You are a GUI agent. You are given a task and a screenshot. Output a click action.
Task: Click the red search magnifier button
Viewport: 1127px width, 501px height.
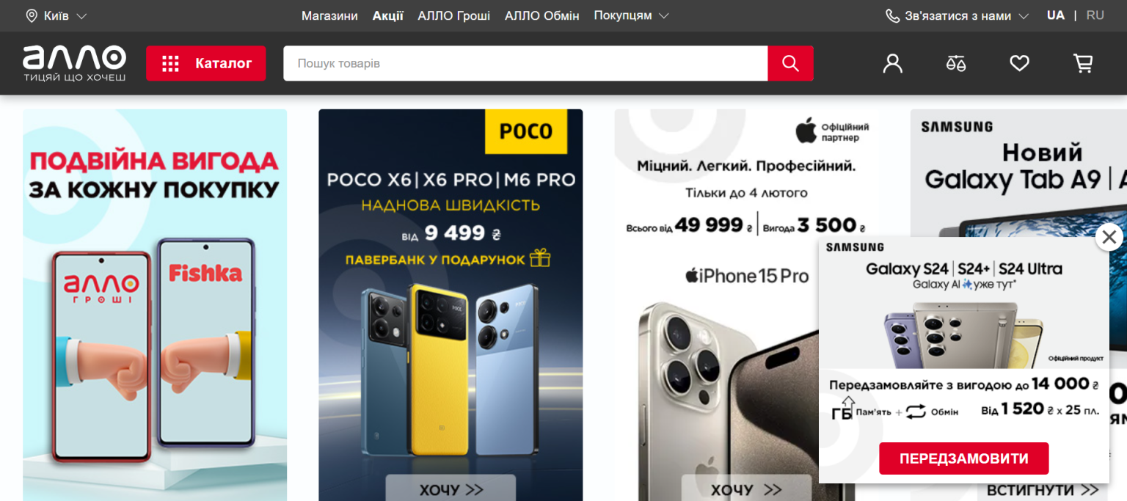pos(790,63)
